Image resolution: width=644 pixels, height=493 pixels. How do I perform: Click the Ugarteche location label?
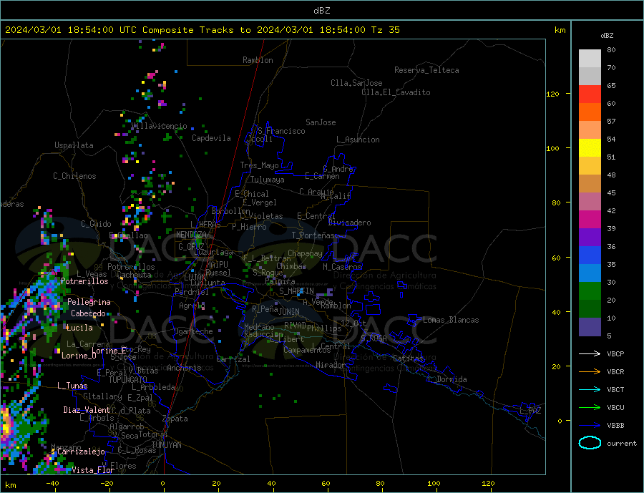[193, 331]
